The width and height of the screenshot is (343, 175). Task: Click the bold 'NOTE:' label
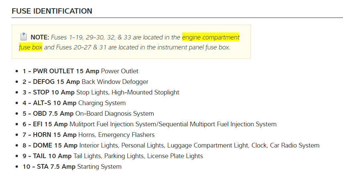[x=40, y=37]
